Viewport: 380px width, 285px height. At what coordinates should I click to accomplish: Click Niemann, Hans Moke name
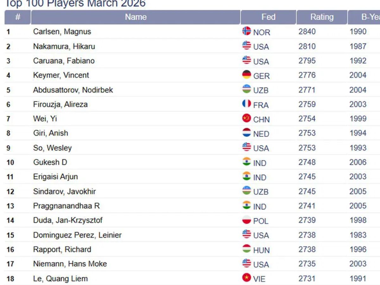point(70,264)
